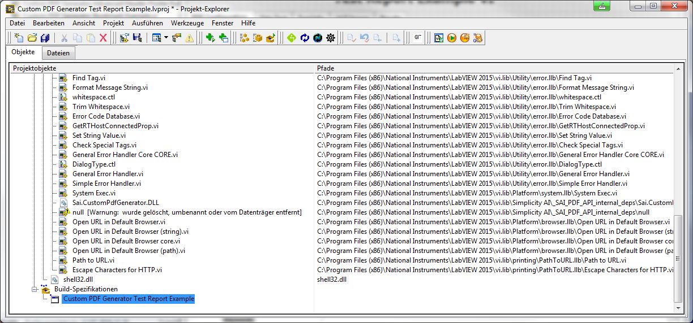The width and height of the screenshot is (693, 323).
Task: Collapse the Build-Spezifikationen tree node
Action: coord(35,290)
